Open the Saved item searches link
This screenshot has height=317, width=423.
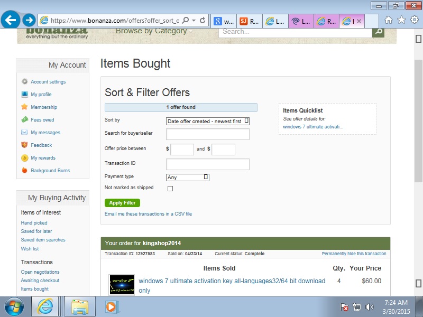coord(43,240)
